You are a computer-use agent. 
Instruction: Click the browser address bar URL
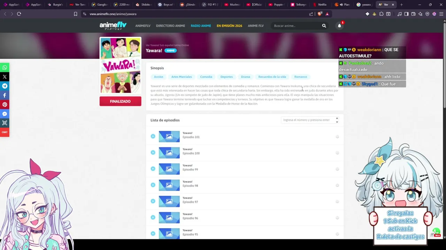(x=113, y=14)
